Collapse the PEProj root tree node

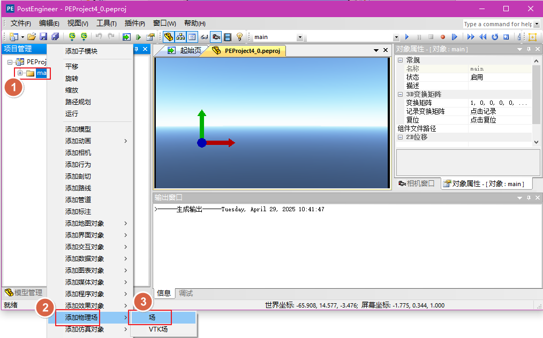point(10,62)
